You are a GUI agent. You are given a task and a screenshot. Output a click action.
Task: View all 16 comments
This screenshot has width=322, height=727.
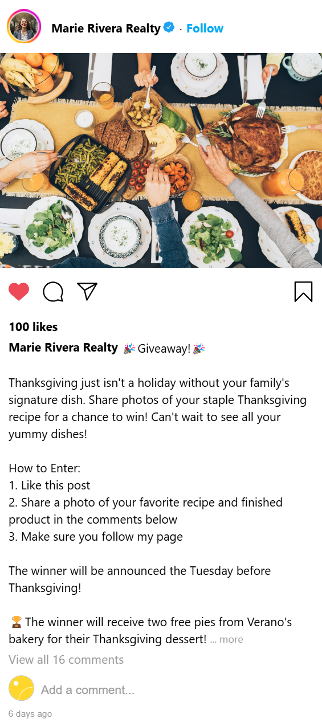coord(66,660)
